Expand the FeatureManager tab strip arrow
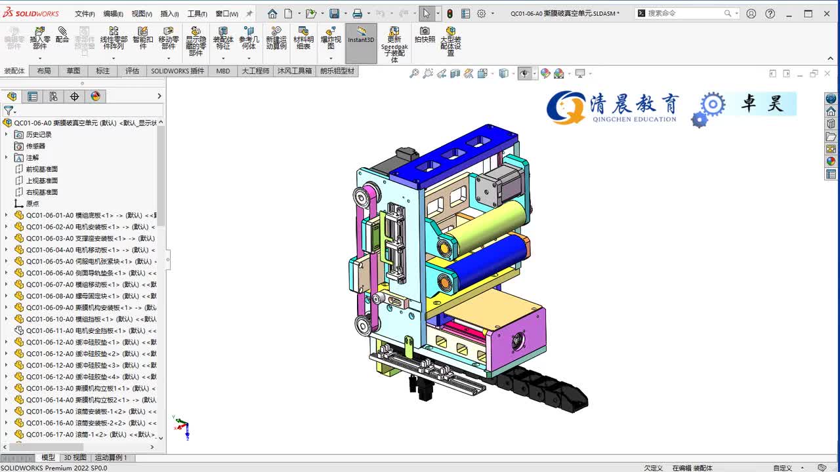This screenshot has height=472, width=840. (159, 96)
